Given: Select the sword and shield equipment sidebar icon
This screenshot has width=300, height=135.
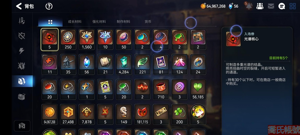Looking at the screenshot, I should (22, 21).
